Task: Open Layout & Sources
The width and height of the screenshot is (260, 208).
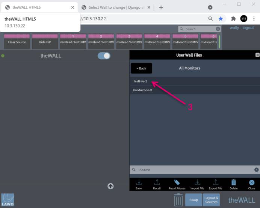Action: click(x=211, y=200)
